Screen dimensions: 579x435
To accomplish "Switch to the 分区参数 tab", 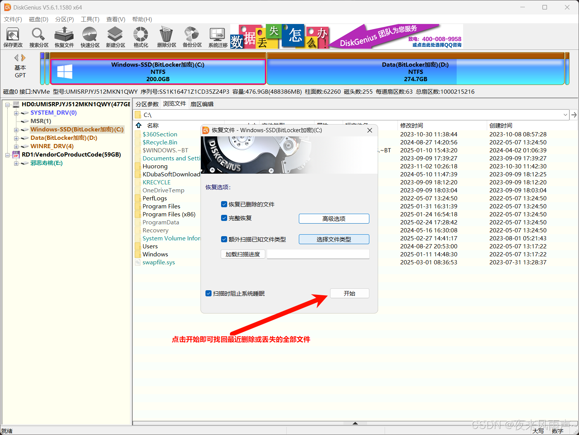I will (x=147, y=104).
